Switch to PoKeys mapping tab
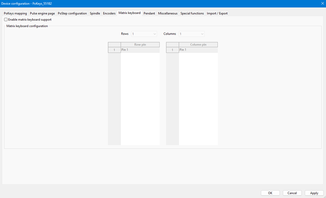 [x=15, y=13]
